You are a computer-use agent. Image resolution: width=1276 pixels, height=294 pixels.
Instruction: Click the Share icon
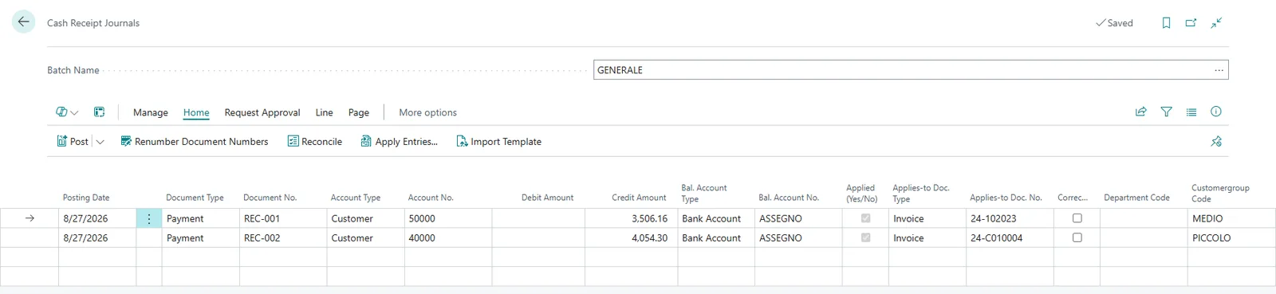click(x=1141, y=112)
